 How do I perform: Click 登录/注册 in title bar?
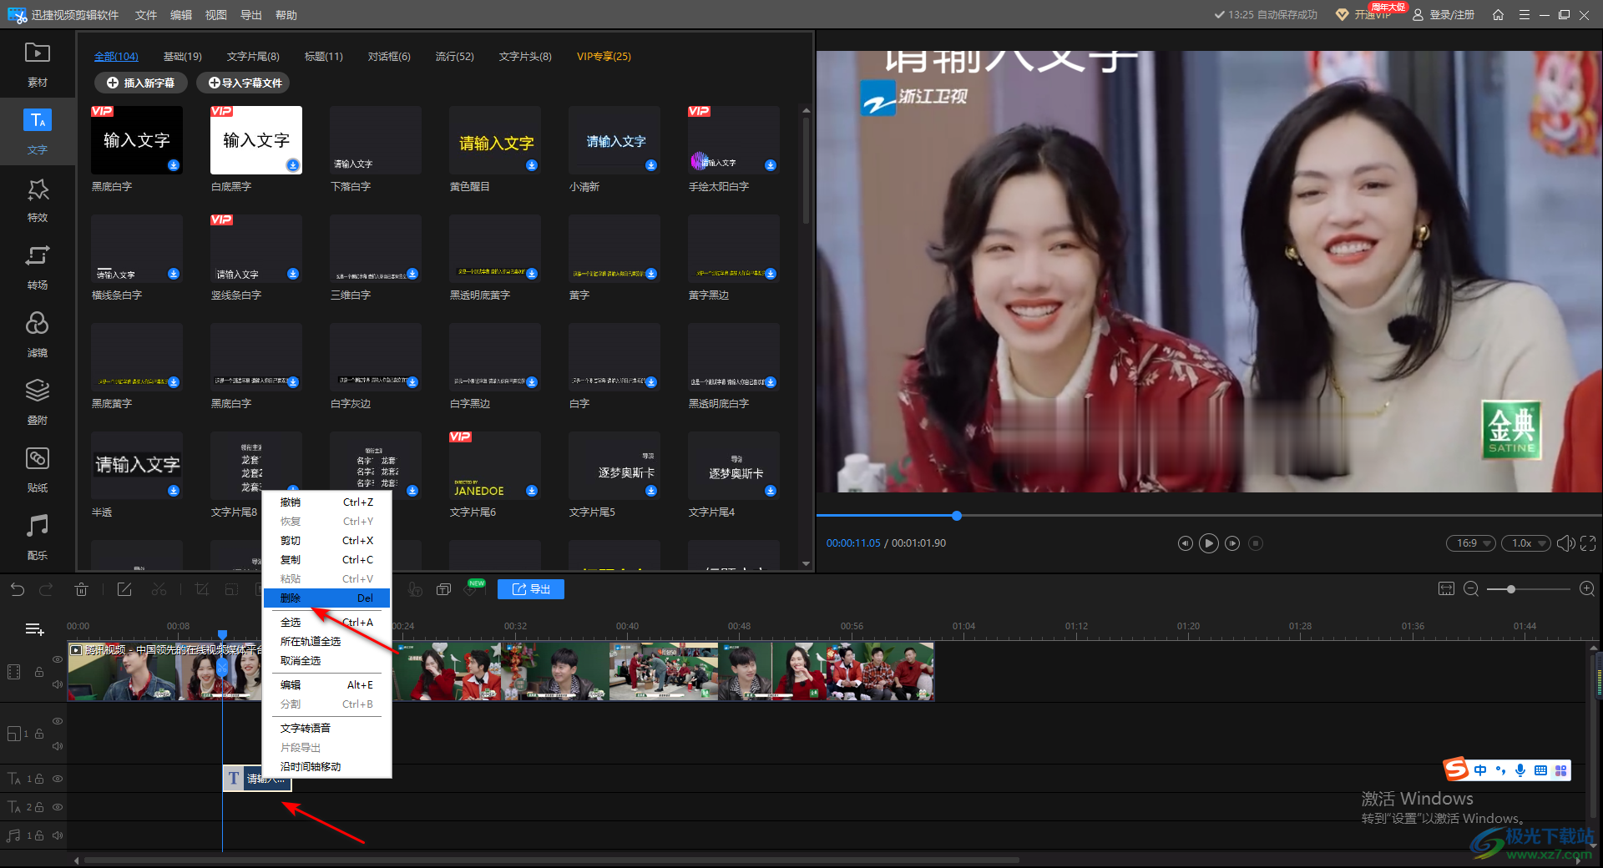(x=1444, y=15)
